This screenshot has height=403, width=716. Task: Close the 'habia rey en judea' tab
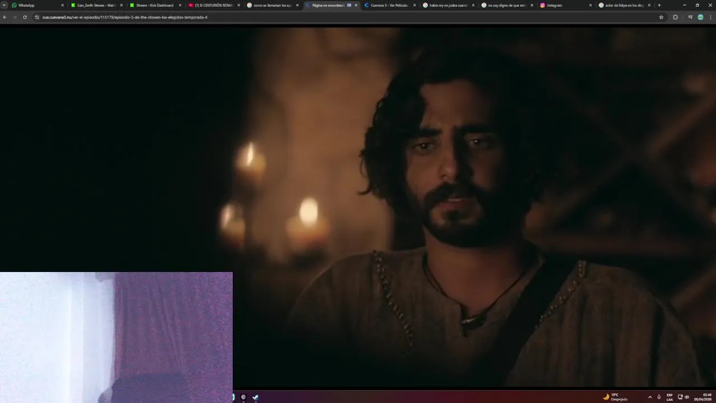[x=473, y=5]
